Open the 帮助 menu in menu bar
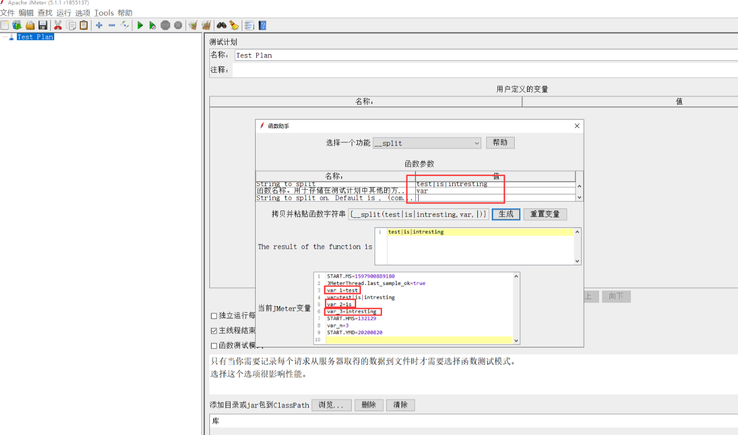Viewport: 738px width, 435px height. coord(125,13)
